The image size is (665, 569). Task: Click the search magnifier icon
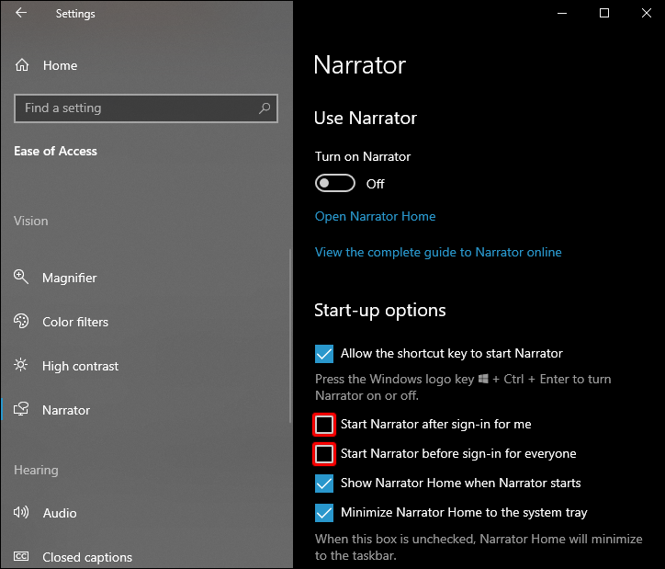click(265, 108)
